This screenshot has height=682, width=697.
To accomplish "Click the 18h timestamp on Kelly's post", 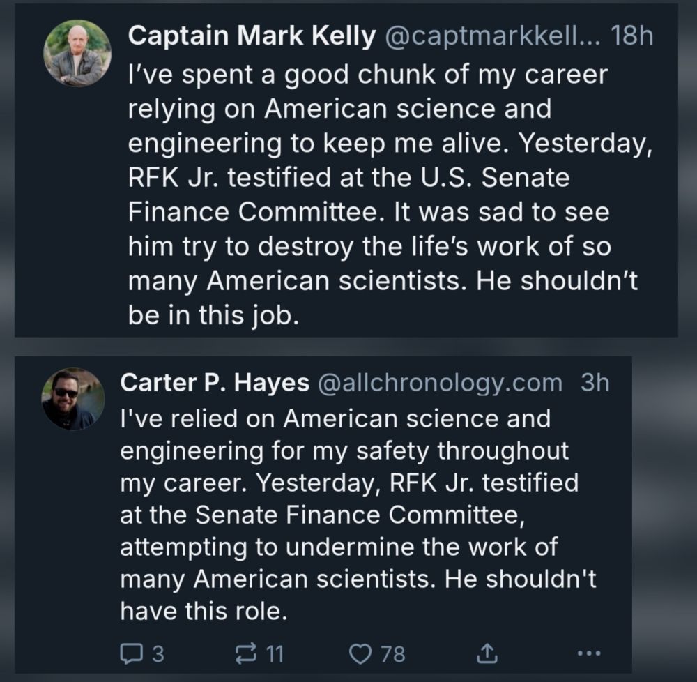I will [x=631, y=36].
